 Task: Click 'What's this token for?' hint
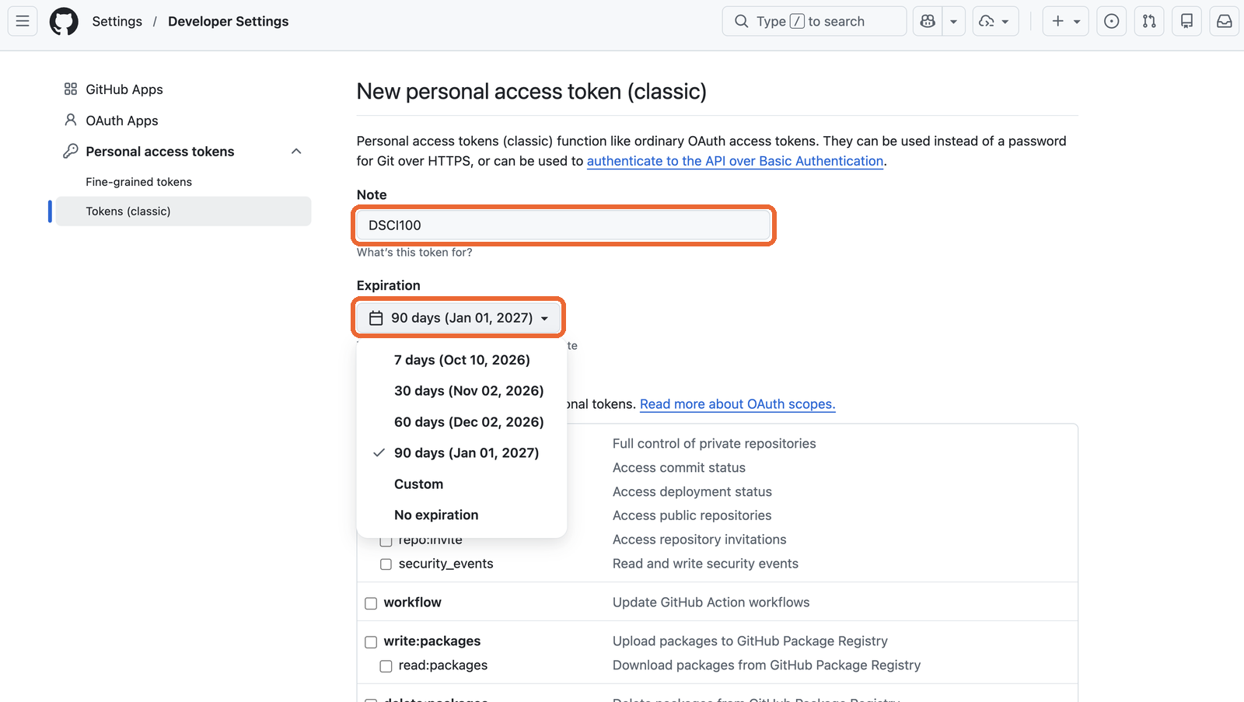click(414, 253)
